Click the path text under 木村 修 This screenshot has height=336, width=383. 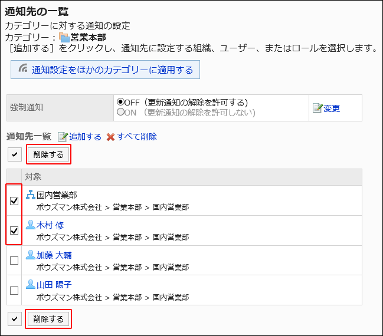click(x=113, y=237)
